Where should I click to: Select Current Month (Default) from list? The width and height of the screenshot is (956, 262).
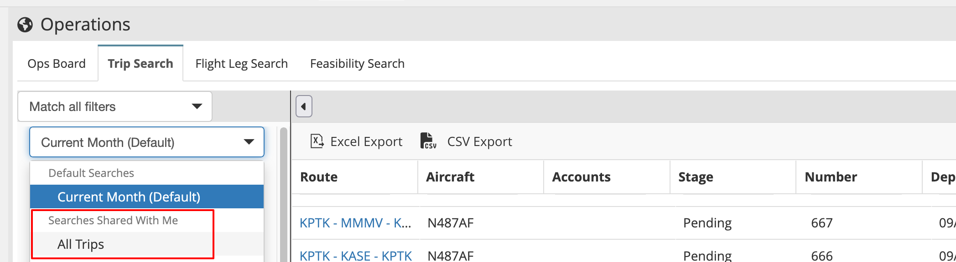pos(129,196)
